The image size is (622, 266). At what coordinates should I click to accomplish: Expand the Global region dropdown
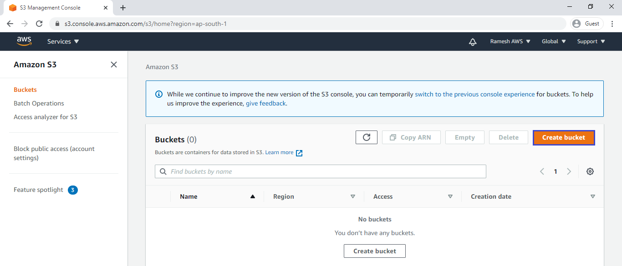coord(554,41)
